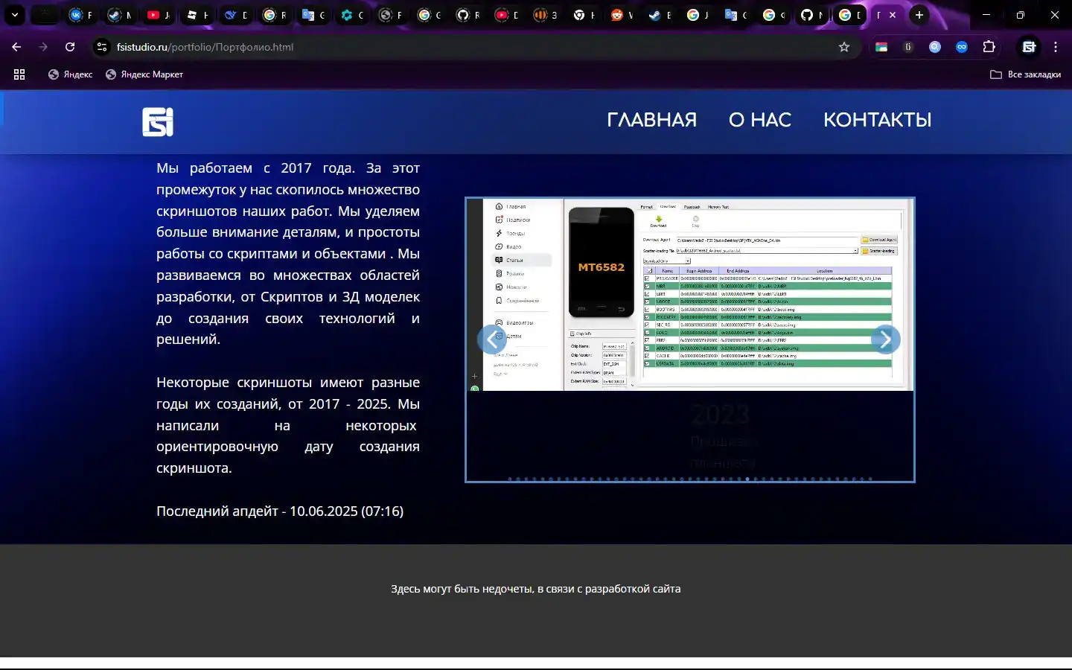Switch to the Chrome logo tab
Screen dimensions: 1072x670
(583, 15)
